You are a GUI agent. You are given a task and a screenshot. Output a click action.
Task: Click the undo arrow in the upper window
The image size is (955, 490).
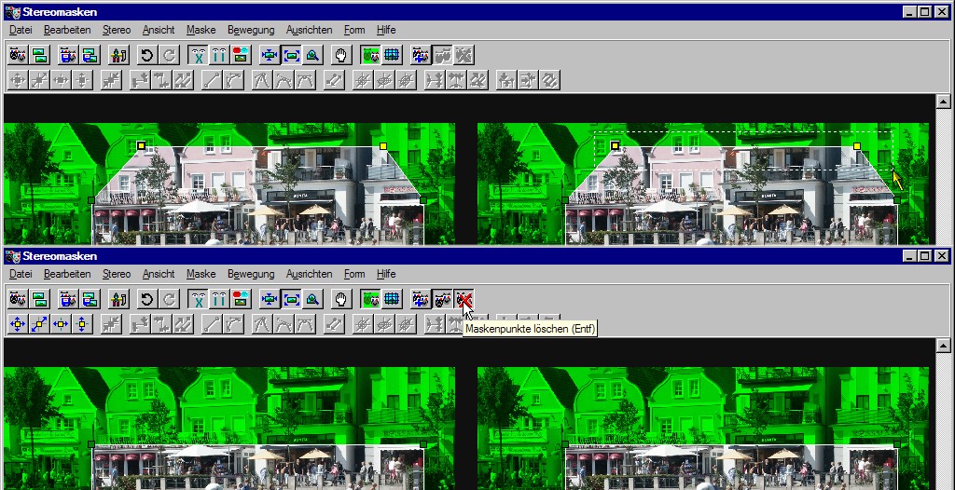click(147, 55)
